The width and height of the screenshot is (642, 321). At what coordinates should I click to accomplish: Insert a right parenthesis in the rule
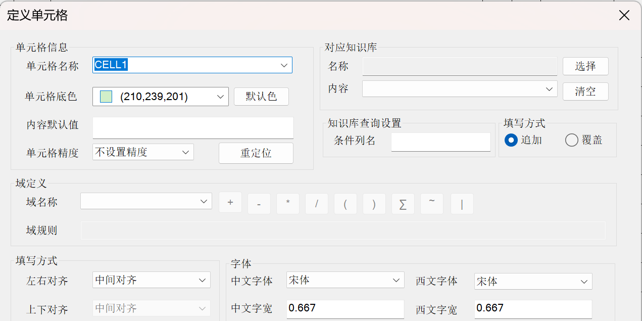point(374,203)
